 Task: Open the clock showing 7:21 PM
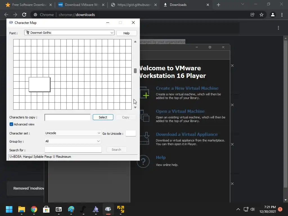[x=268, y=209]
